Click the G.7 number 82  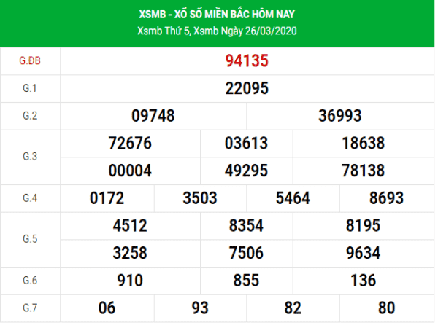(x=293, y=308)
